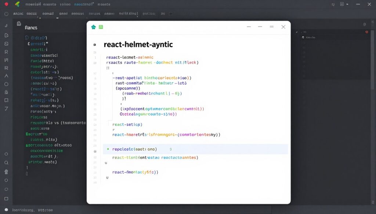This screenshot has height=214, width=376.
Task: Select the caret-shaped A icon in sidebar
Action: pos(6,76)
